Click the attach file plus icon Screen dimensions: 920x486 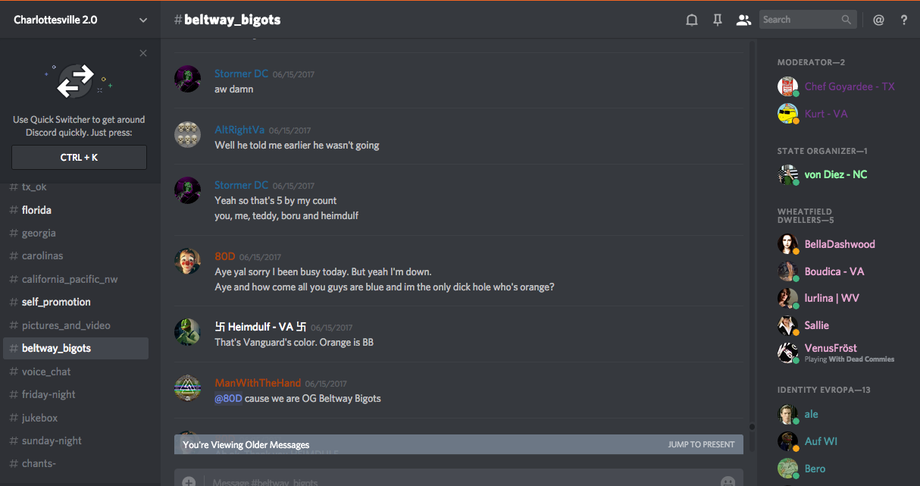click(189, 481)
